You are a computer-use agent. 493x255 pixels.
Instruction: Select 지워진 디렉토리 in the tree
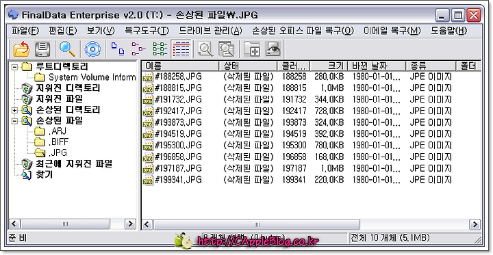pyautogui.click(x=68, y=88)
